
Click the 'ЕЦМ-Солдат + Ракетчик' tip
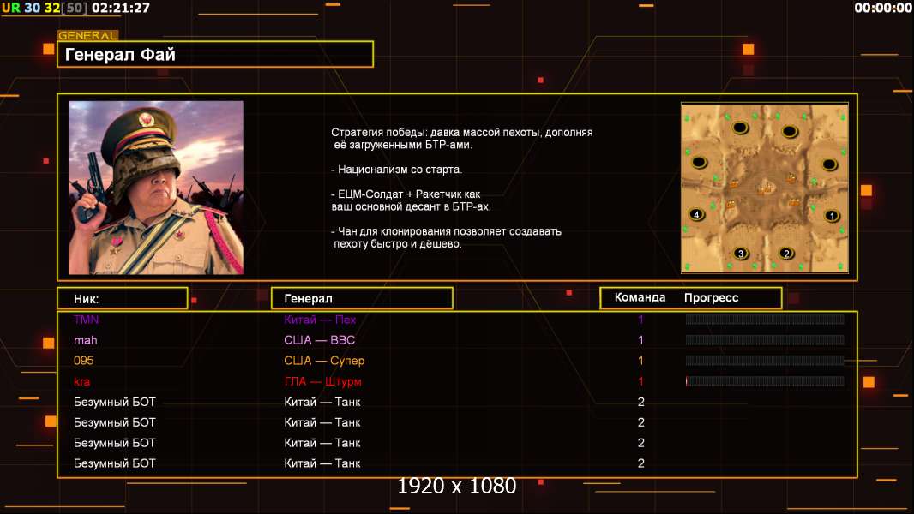pyautogui.click(x=411, y=200)
